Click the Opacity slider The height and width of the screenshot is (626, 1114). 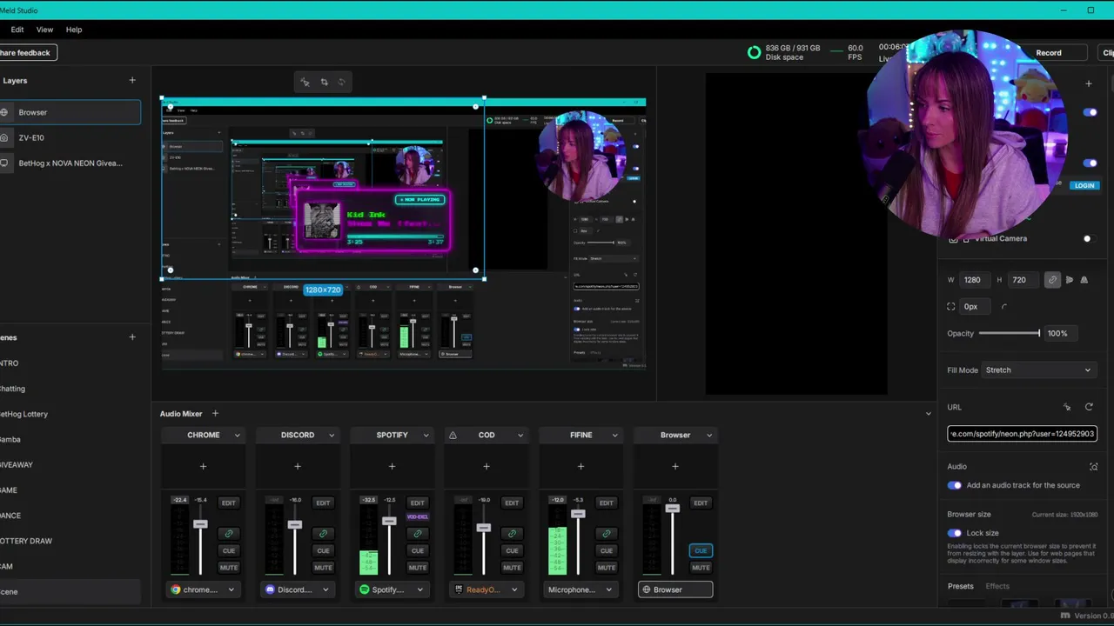(x=1010, y=333)
